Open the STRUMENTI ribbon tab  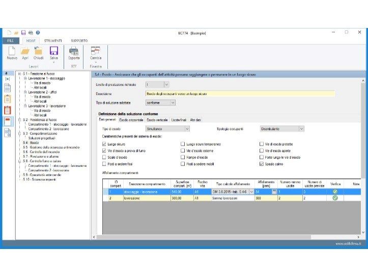click(53, 41)
